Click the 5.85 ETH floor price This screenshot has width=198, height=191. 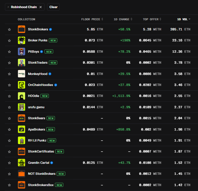click(95, 29)
